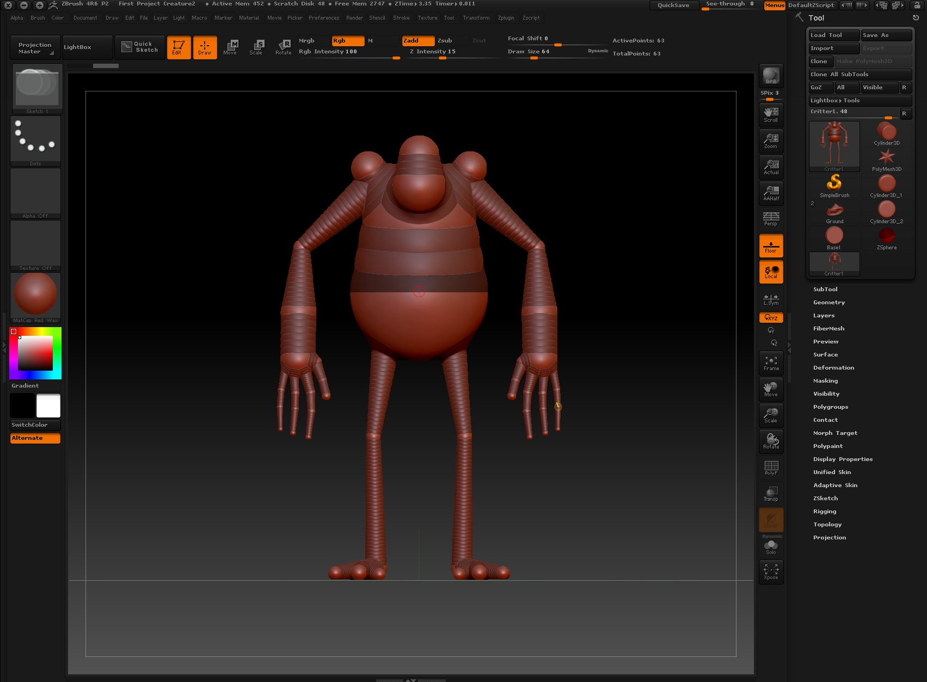Click the white secondary color swatch
This screenshot has height=682, width=927.
coord(48,406)
